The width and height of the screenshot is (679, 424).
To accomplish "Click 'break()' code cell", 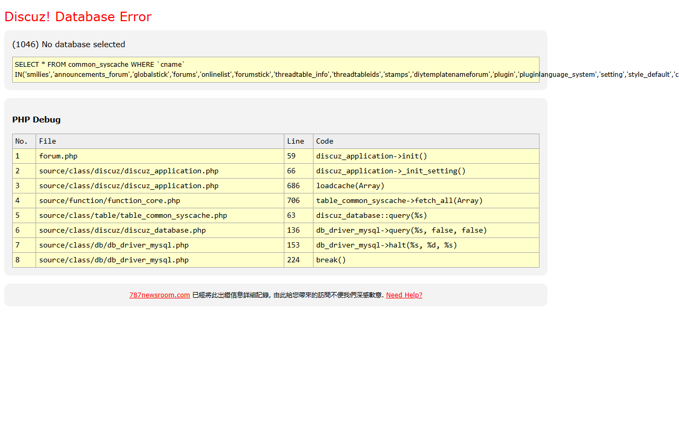I will [426, 260].
